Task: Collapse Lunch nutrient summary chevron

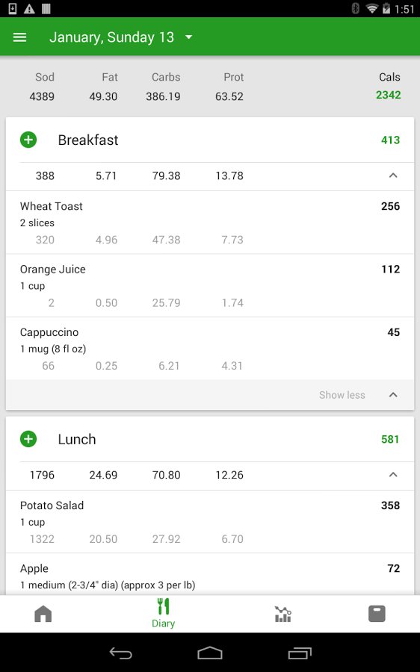Action: (393, 474)
